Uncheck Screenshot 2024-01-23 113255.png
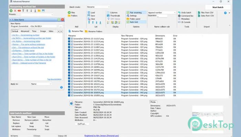The image size is (241, 137). (69, 53)
